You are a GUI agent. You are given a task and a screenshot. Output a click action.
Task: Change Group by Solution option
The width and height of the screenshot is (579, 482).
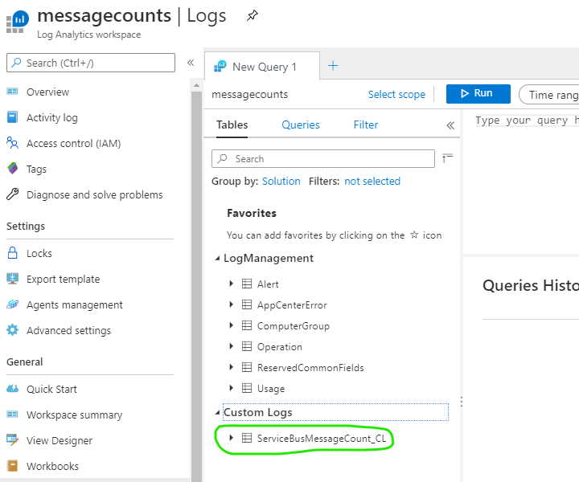click(x=281, y=181)
